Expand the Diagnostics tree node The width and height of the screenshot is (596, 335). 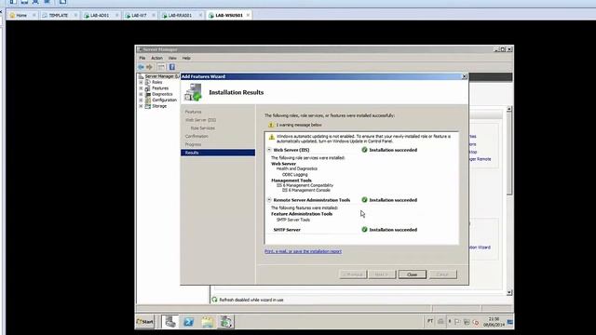click(141, 94)
